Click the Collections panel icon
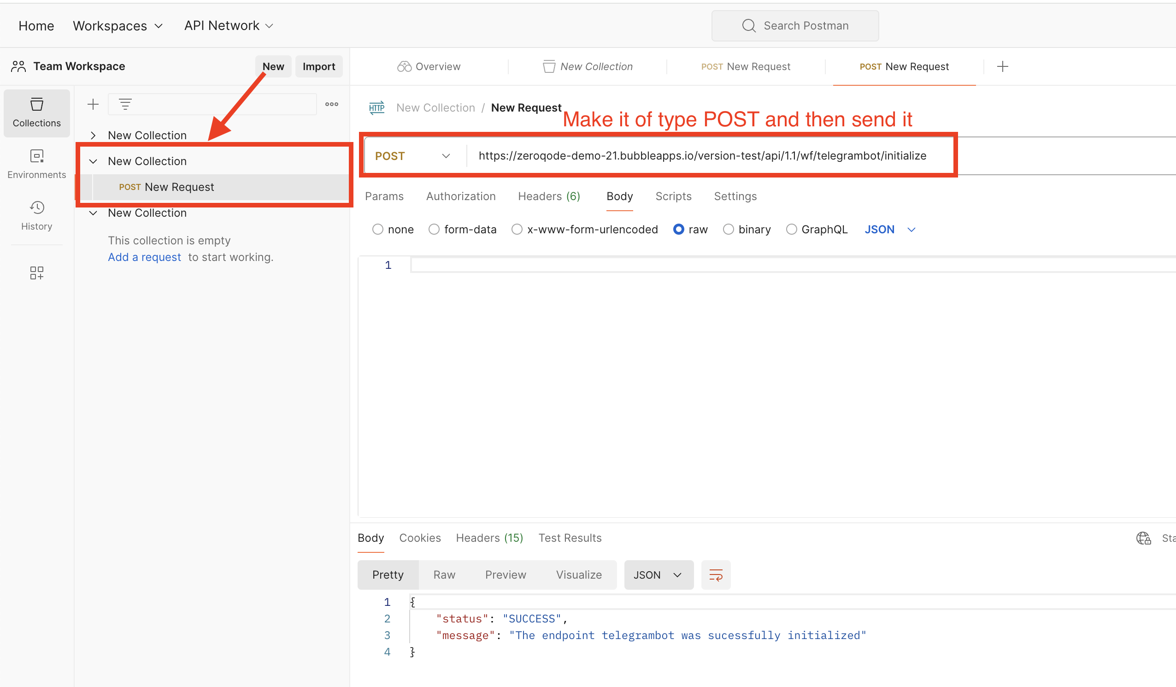This screenshot has height=687, width=1176. [x=37, y=111]
